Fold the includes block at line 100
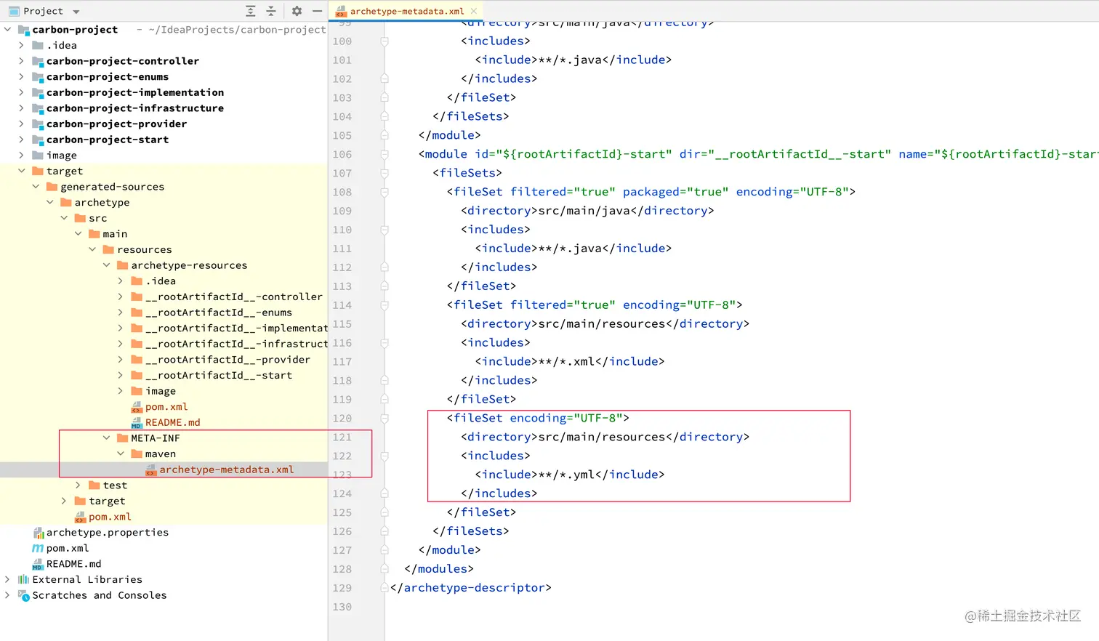The width and height of the screenshot is (1099, 641). (x=385, y=41)
